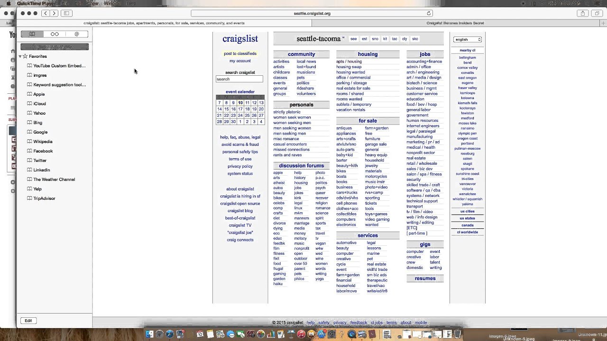This screenshot has width=607, height=341.
Task: Open my account link
Action: point(240,61)
